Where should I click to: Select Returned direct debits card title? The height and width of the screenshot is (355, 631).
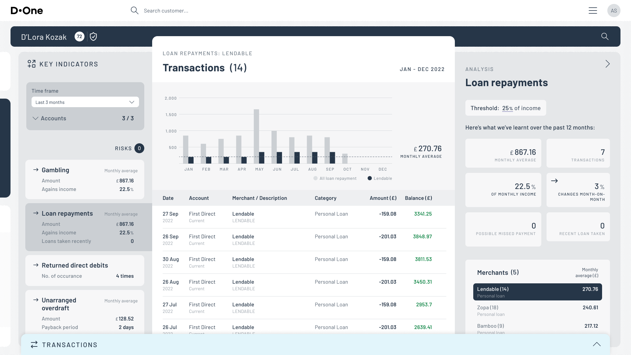click(75, 265)
